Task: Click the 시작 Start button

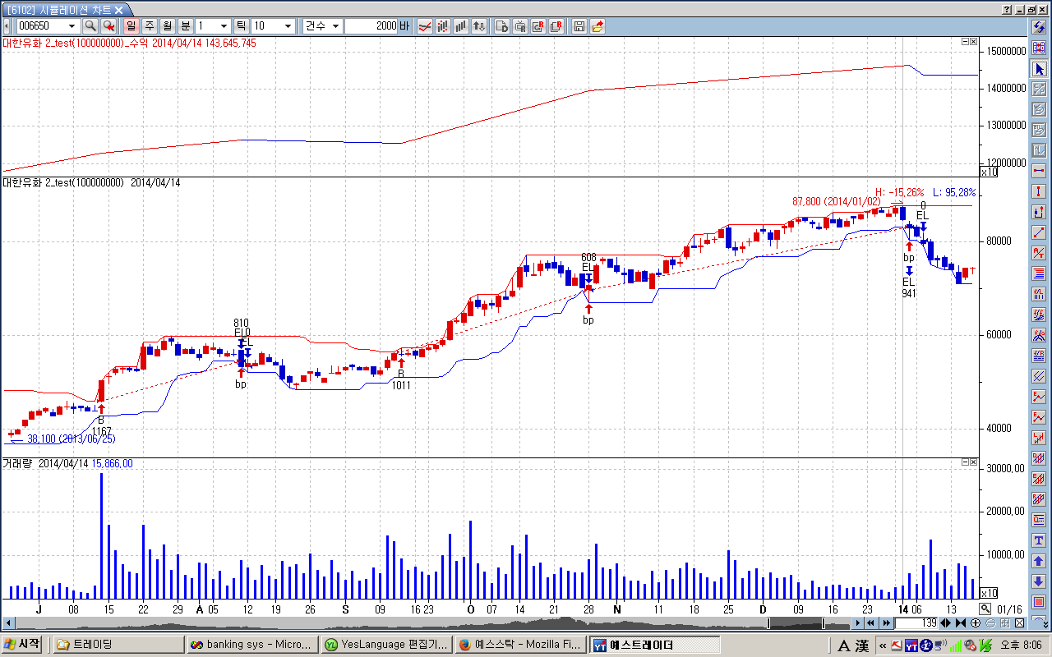Action: [24, 645]
